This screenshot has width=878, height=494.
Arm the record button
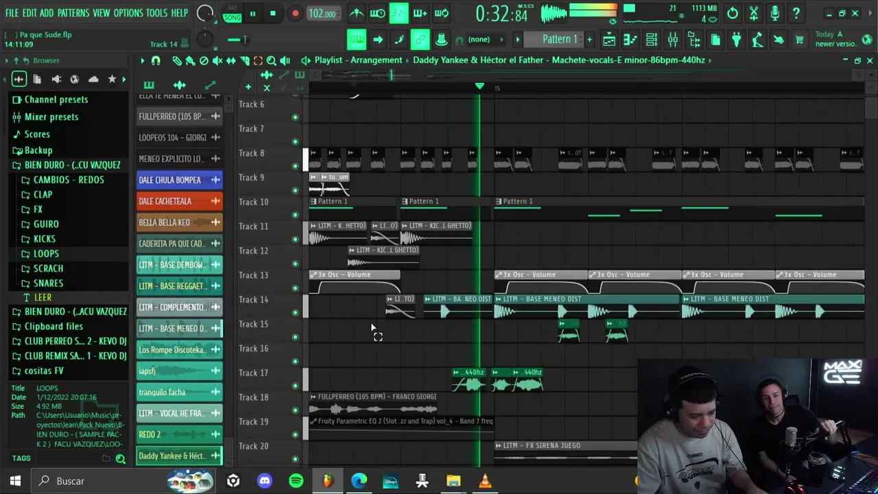(295, 13)
